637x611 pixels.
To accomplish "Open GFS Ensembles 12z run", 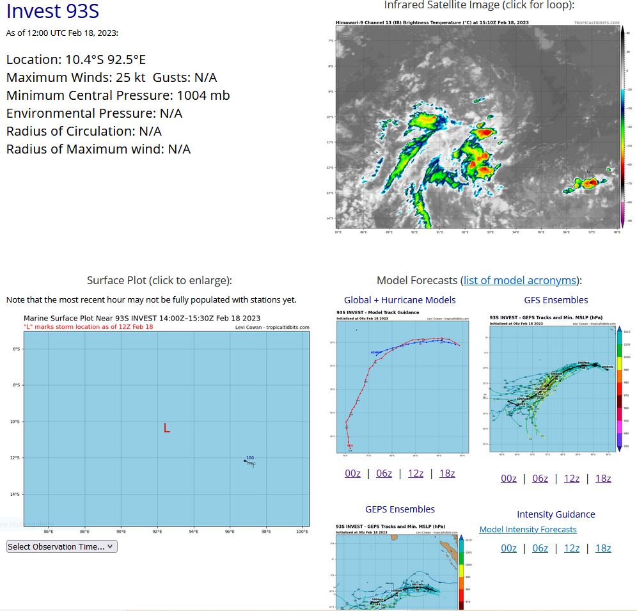I will (572, 479).
